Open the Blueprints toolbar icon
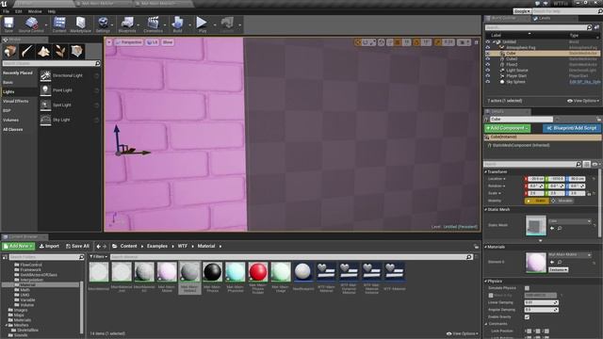 point(127,24)
